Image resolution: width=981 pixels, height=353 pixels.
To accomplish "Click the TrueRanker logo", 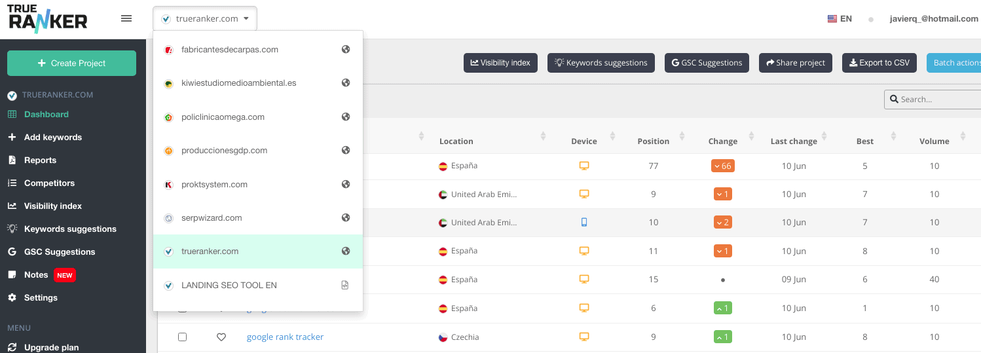I will [47, 18].
